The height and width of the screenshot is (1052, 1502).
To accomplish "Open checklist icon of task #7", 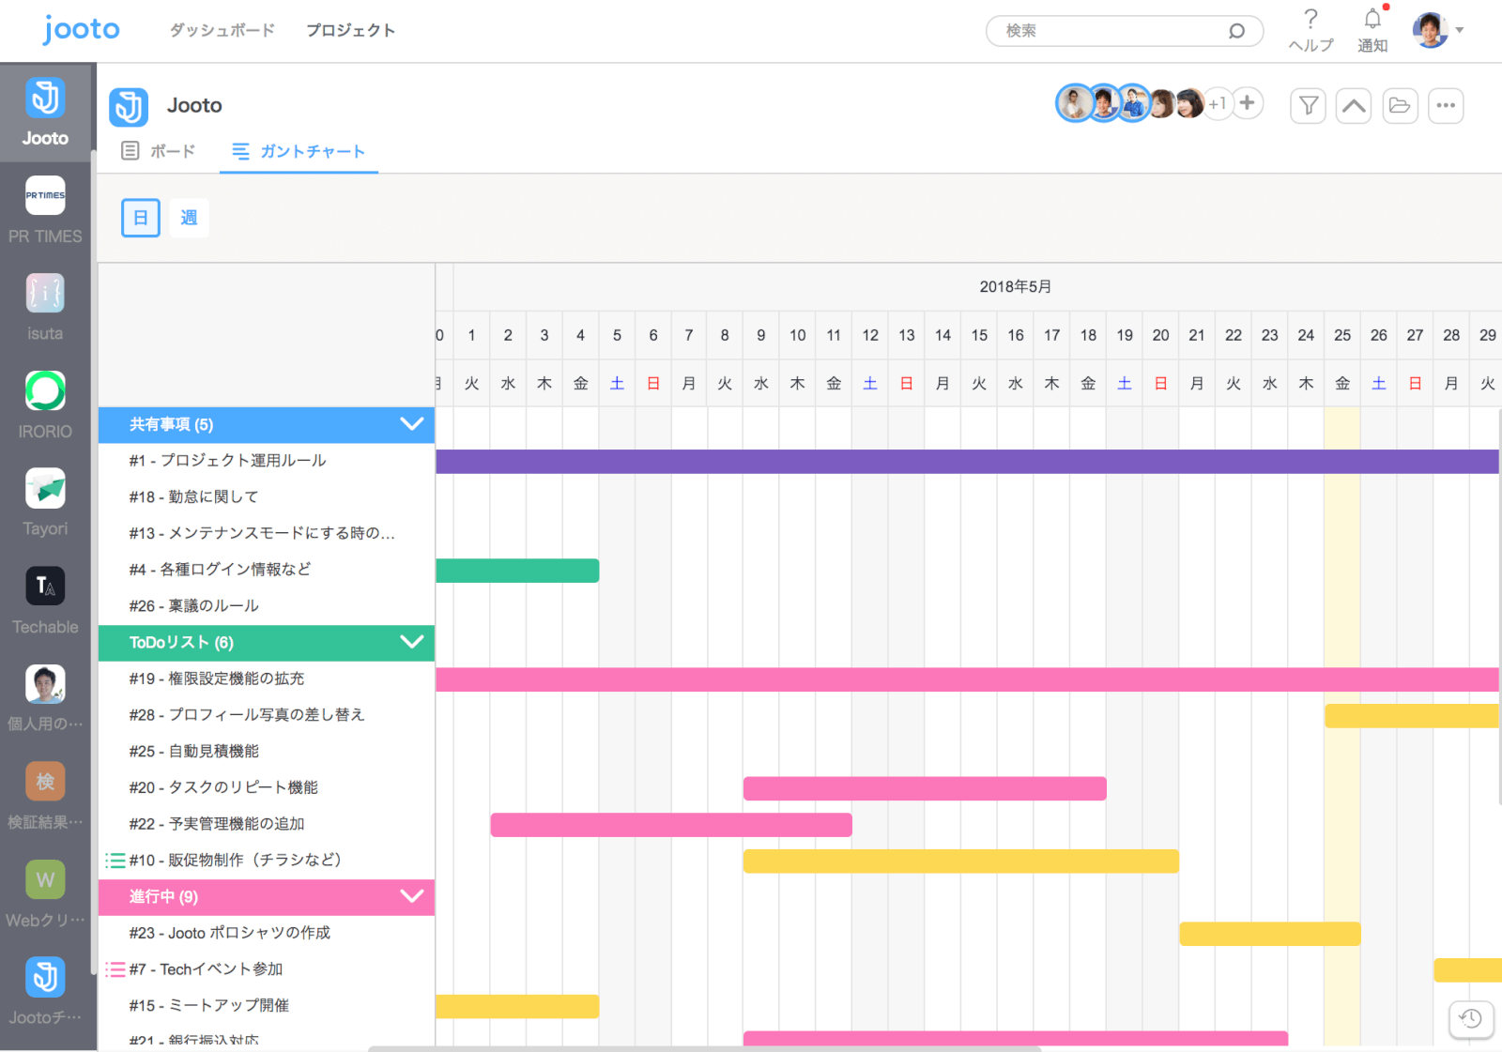I will pyautogui.click(x=115, y=969).
